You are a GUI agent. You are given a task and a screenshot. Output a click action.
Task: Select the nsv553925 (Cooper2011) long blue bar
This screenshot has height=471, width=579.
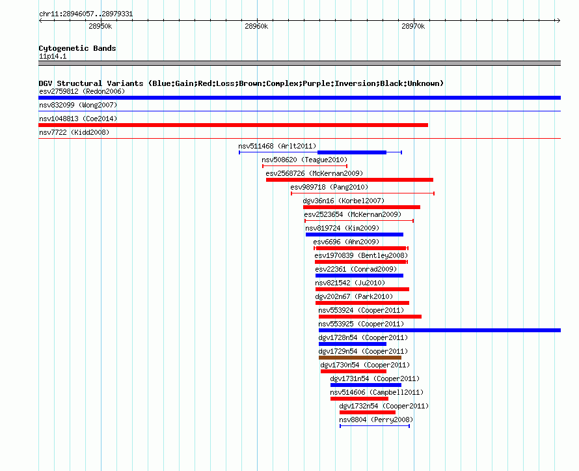coord(440,330)
